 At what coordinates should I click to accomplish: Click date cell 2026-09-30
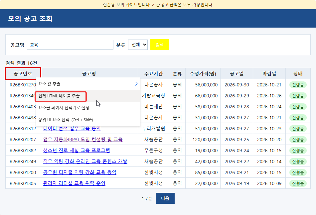click(237, 85)
